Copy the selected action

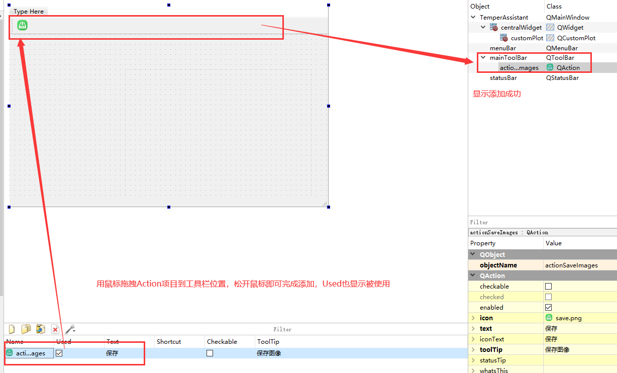pyautogui.click(x=26, y=329)
